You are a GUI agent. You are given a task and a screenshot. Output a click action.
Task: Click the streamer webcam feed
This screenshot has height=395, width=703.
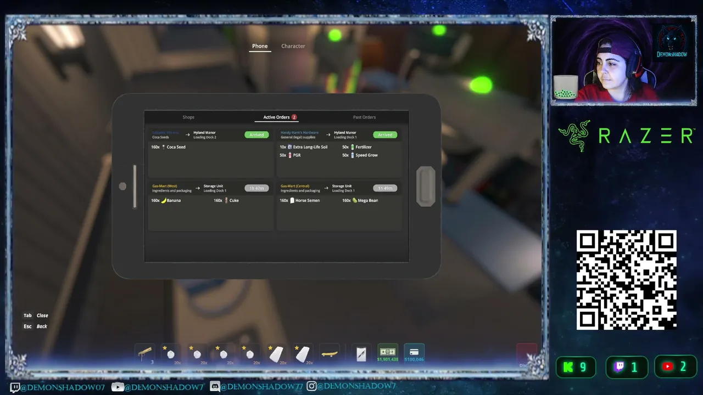(x=623, y=60)
